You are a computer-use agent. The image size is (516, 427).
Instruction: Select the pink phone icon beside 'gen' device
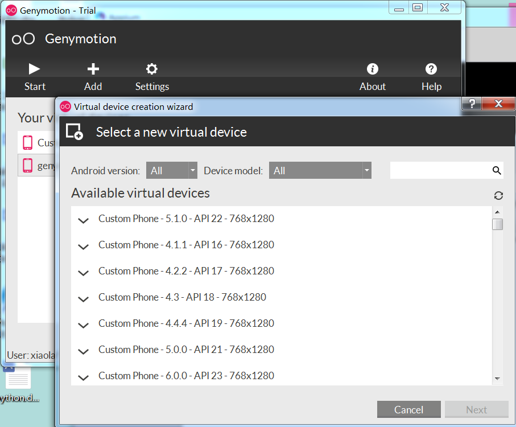(28, 165)
